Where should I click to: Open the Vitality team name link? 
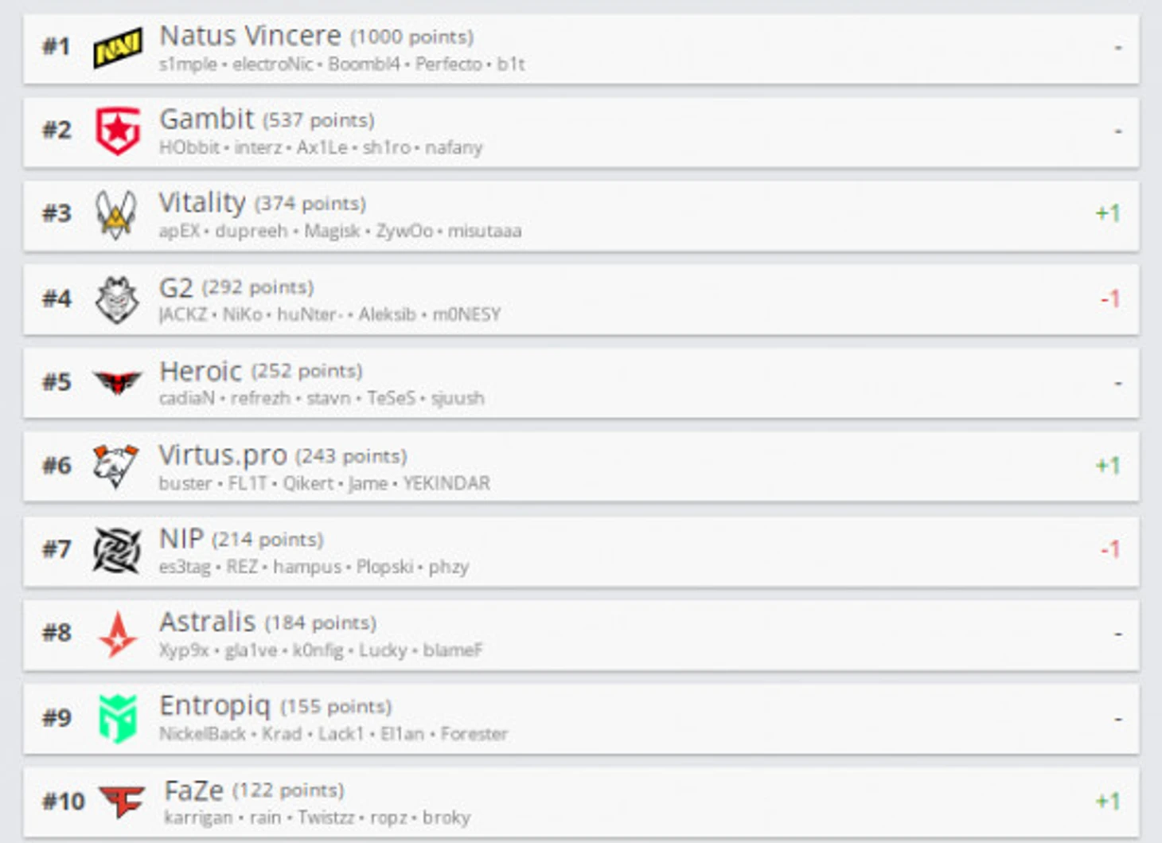click(202, 203)
